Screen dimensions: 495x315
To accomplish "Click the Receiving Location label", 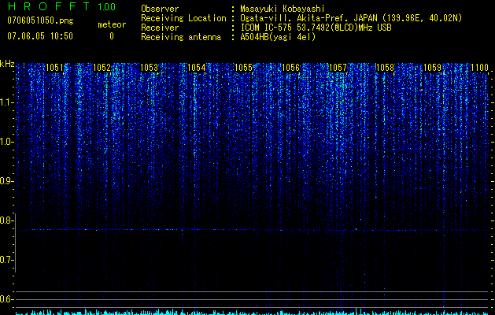I will [x=183, y=18].
